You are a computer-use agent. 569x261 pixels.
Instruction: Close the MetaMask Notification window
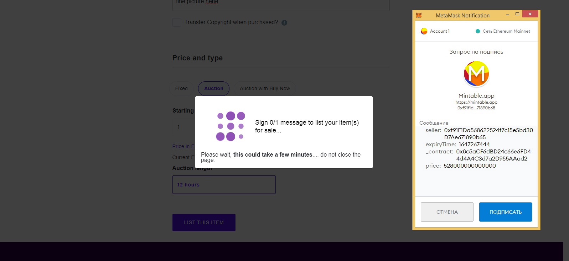coord(530,14)
